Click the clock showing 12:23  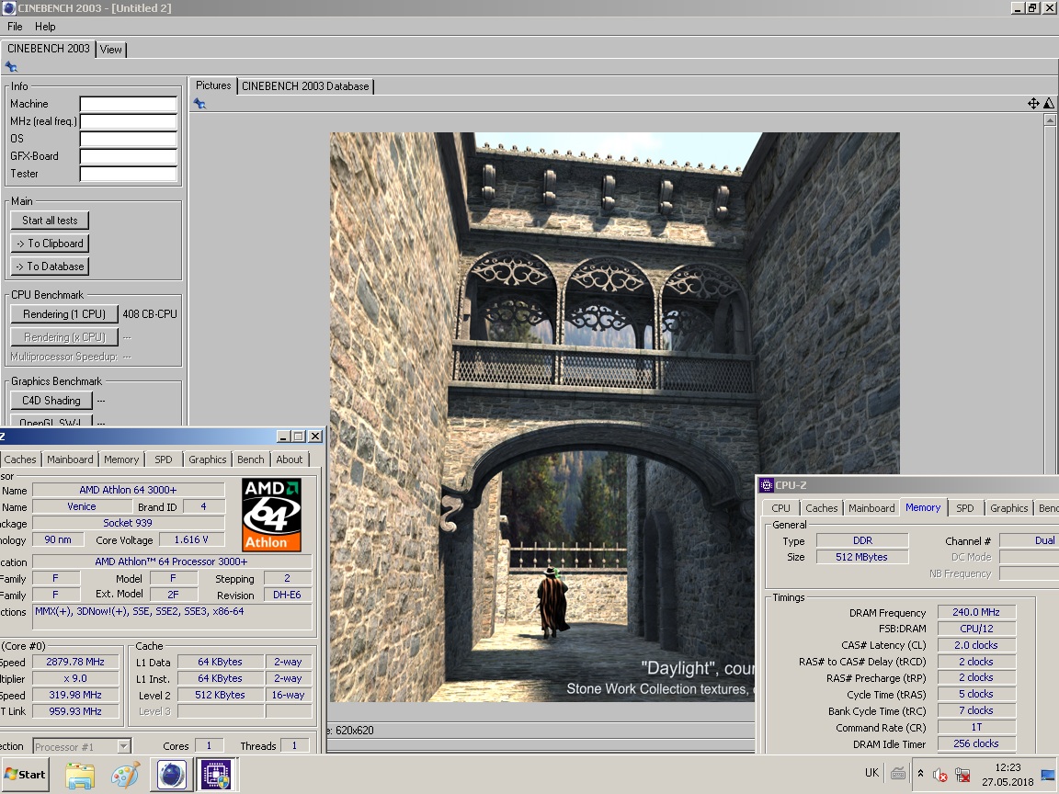click(1008, 767)
